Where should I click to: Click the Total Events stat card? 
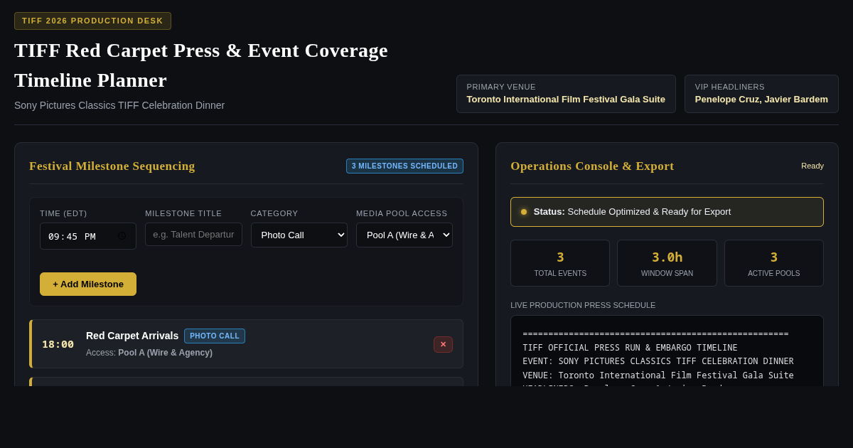coord(560,263)
